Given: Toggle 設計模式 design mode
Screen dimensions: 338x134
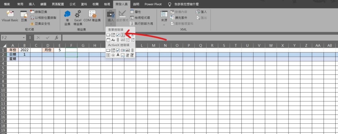Looking at the screenshot, I should click(x=122, y=17).
